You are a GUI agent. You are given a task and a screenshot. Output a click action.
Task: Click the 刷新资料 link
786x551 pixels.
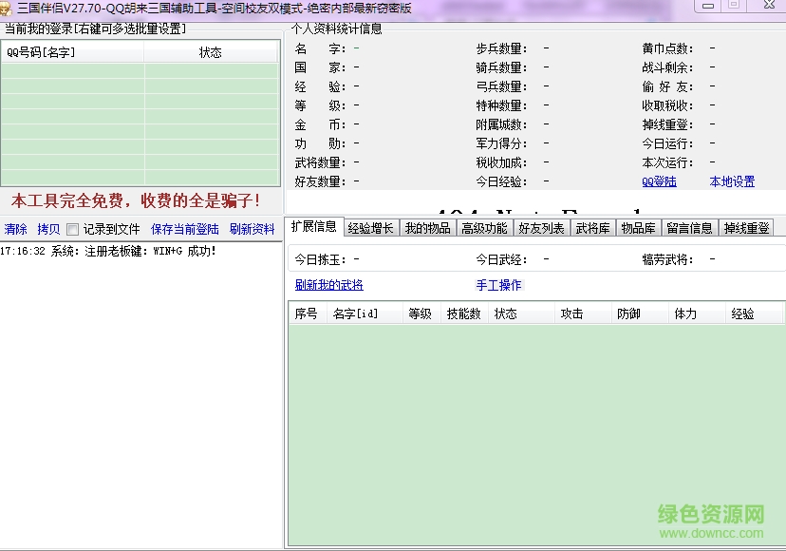252,229
